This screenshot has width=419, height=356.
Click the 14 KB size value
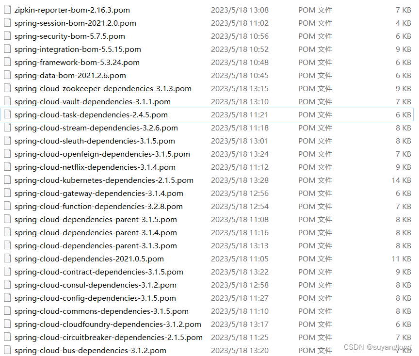[x=402, y=180]
